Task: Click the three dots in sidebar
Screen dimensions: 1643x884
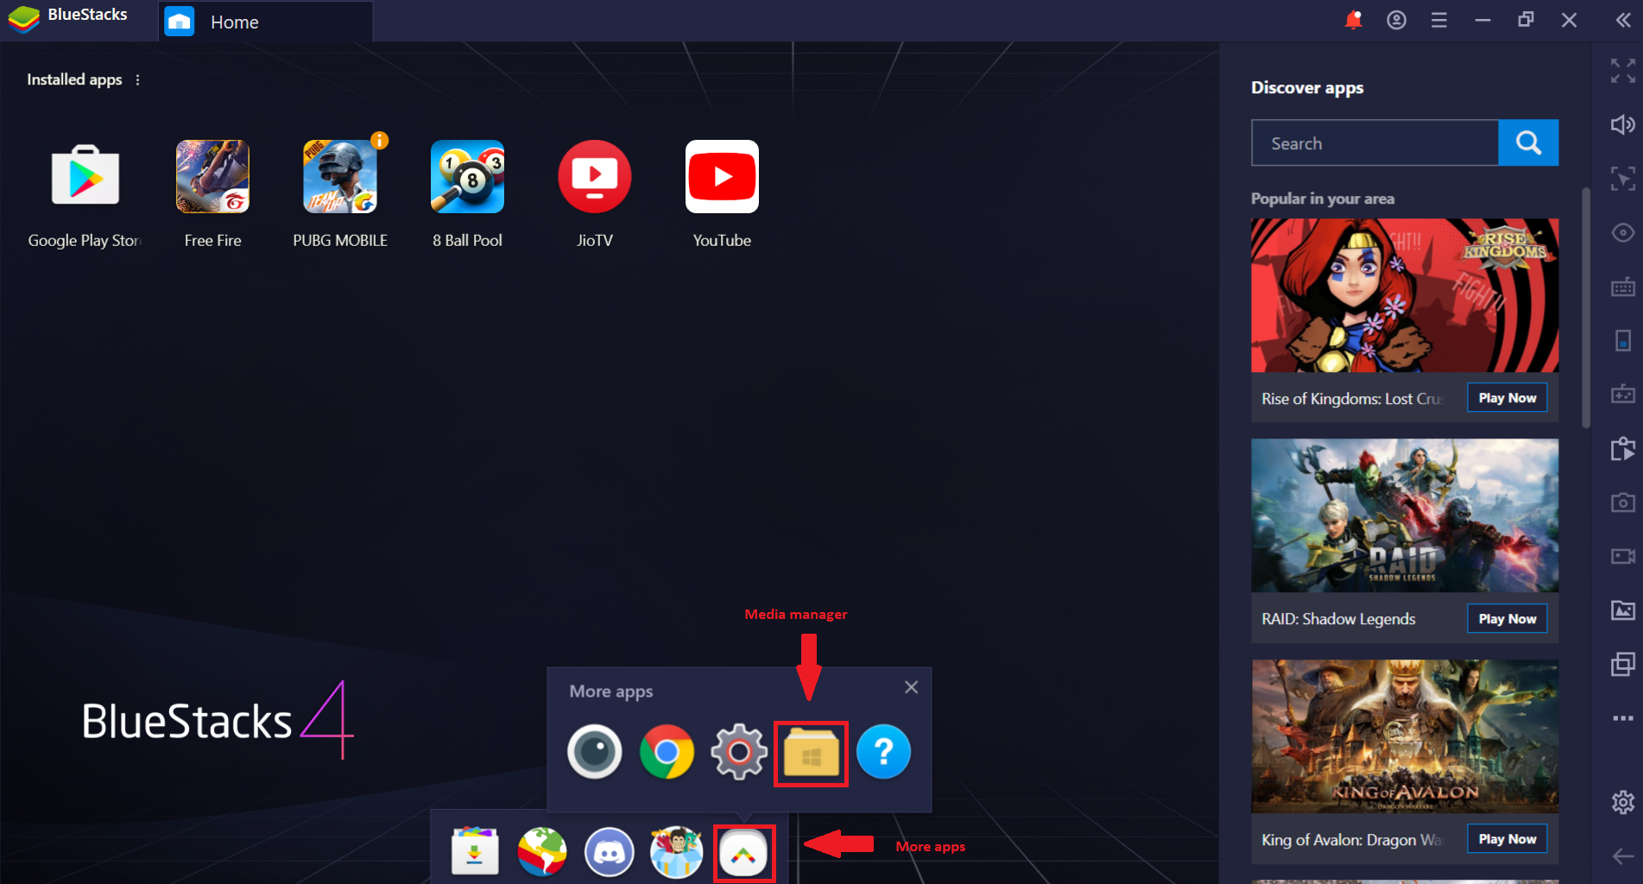Action: [x=1623, y=718]
